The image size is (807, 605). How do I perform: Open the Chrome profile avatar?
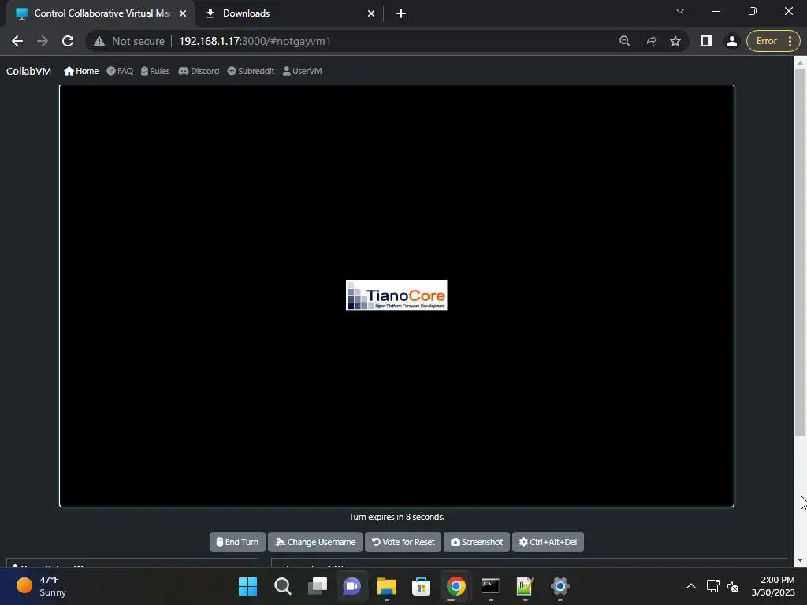[x=731, y=41]
